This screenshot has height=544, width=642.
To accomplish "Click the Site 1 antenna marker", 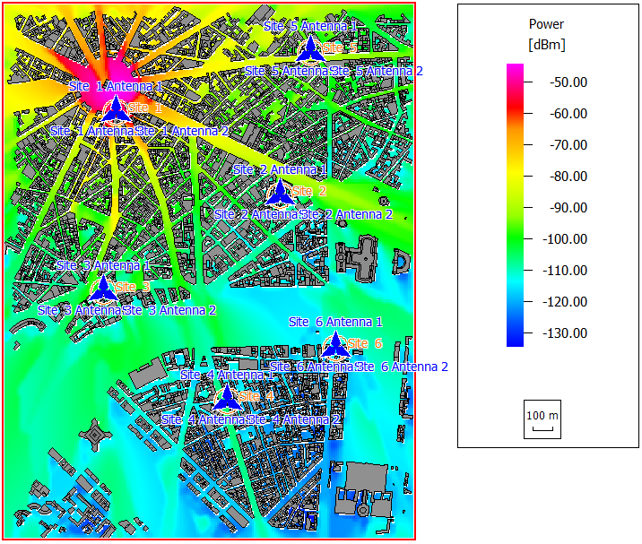I will coord(115,109).
